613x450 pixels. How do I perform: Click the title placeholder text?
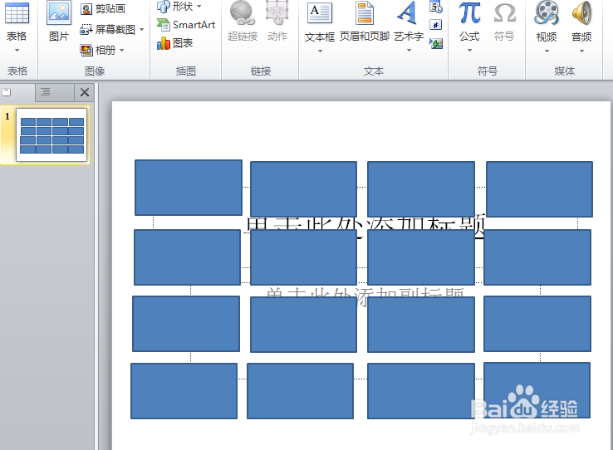pos(365,224)
